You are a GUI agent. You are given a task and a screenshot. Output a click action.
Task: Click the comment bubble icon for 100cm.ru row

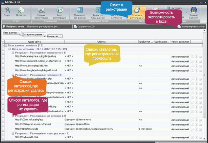pos(200,120)
